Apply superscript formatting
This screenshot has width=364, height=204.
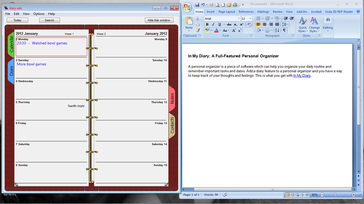click(x=241, y=24)
